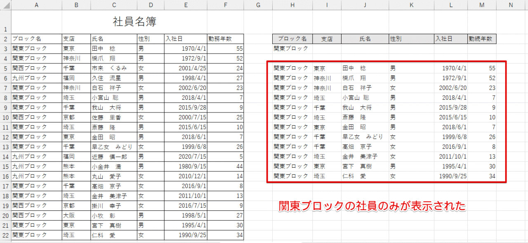
Task: Select column A header
Action: coord(36,5)
